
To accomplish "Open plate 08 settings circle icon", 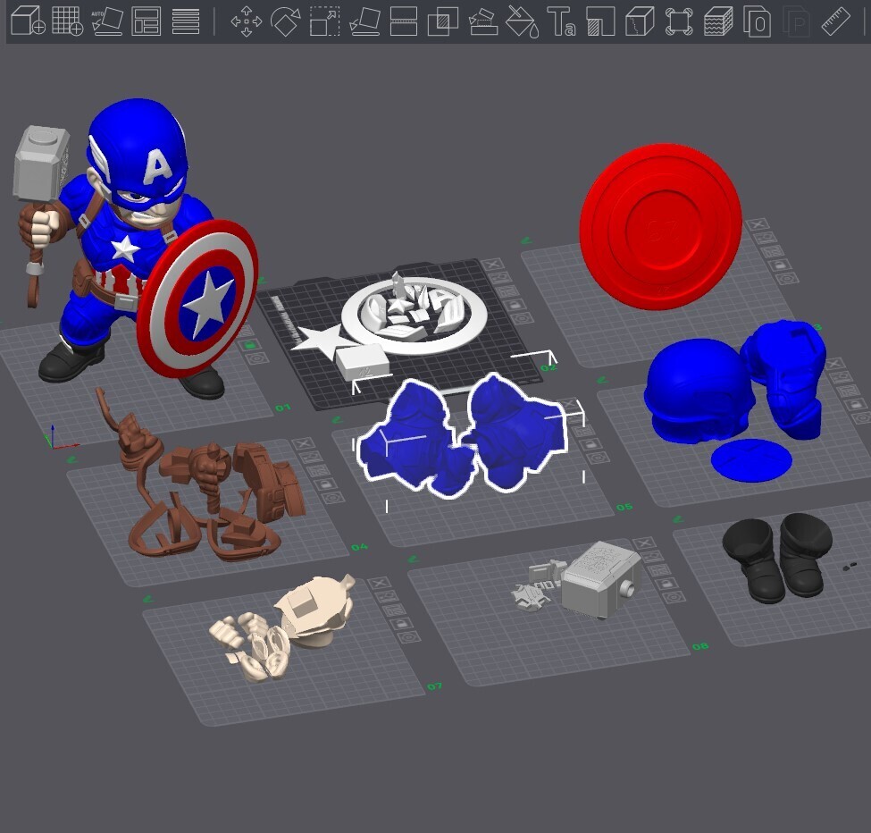I will (x=675, y=597).
